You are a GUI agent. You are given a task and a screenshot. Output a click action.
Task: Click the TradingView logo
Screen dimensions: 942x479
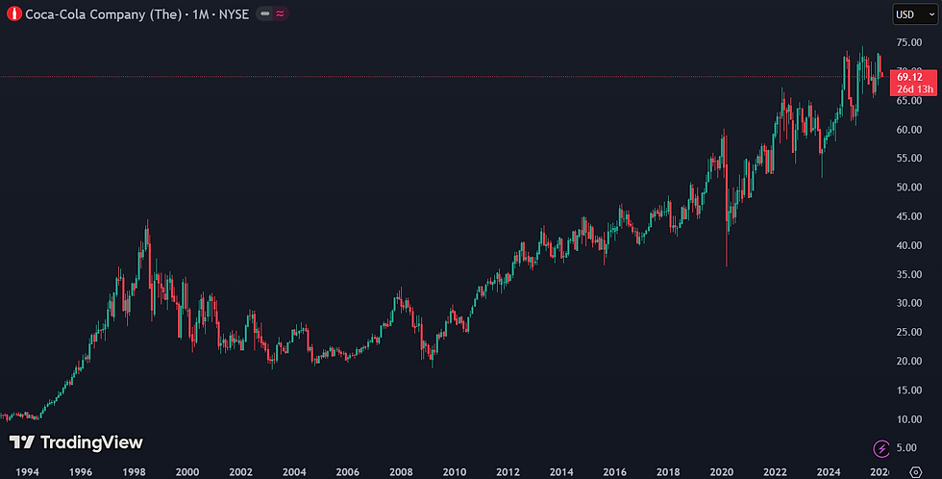76,443
